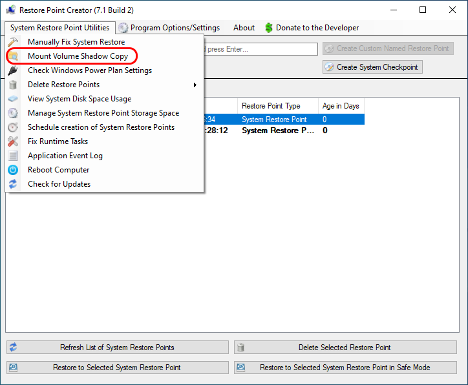Click Delete Selected Restore Point button
This screenshot has height=385, width=468.
345,347
